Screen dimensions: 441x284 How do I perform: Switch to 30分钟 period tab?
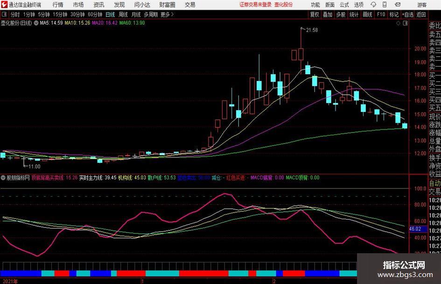[77, 14]
